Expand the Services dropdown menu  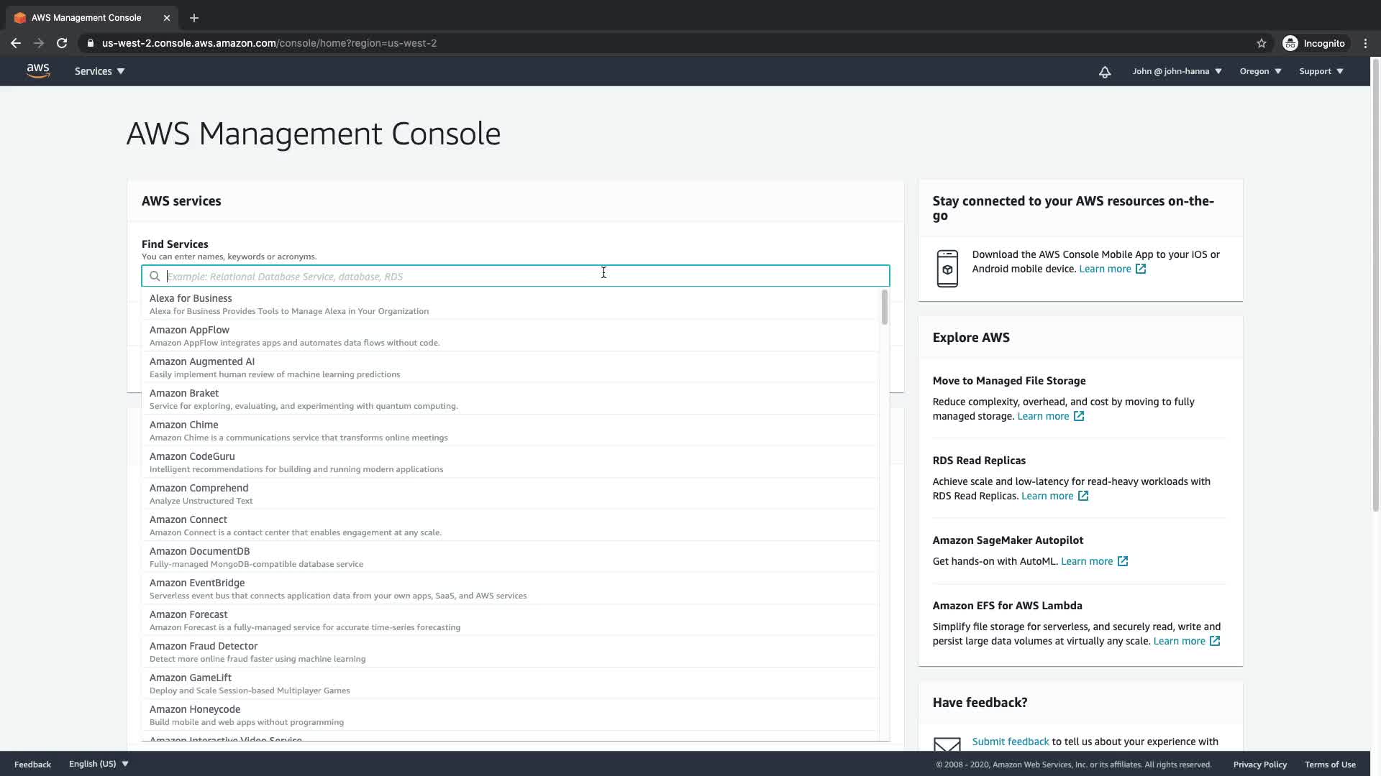tap(99, 71)
